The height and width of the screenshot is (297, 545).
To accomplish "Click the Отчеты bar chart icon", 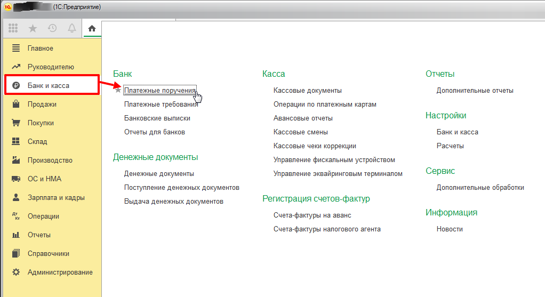I will coord(16,235).
